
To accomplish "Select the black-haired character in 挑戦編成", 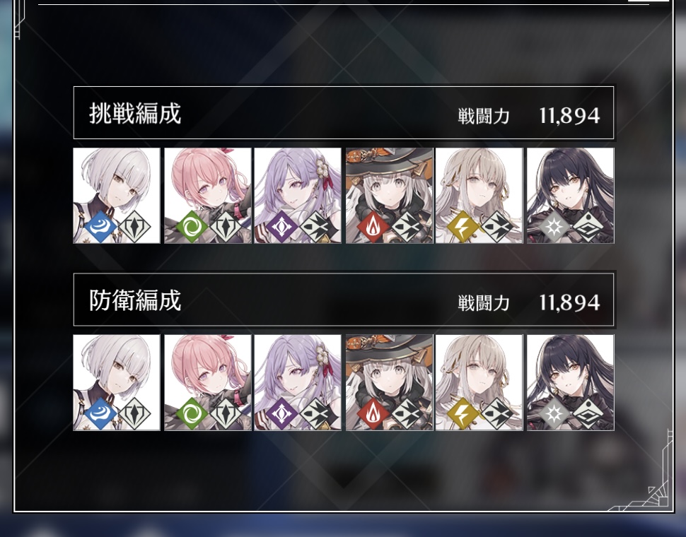I will point(571,195).
